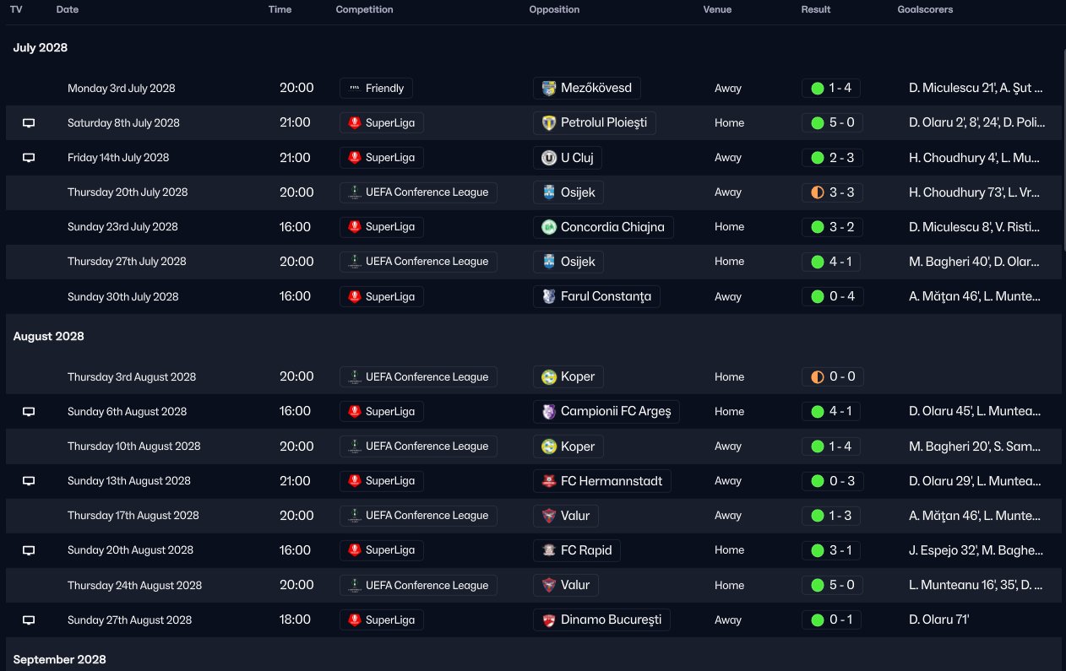Screen dimensions: 1066x671
Task: Open the 3 - 3 result on 20th July
Action: click(831, 192)
